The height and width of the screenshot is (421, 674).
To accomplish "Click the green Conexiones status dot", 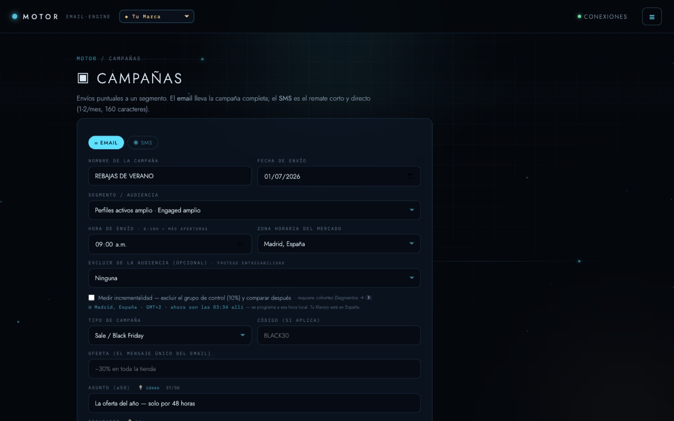I will coord(579,16).
